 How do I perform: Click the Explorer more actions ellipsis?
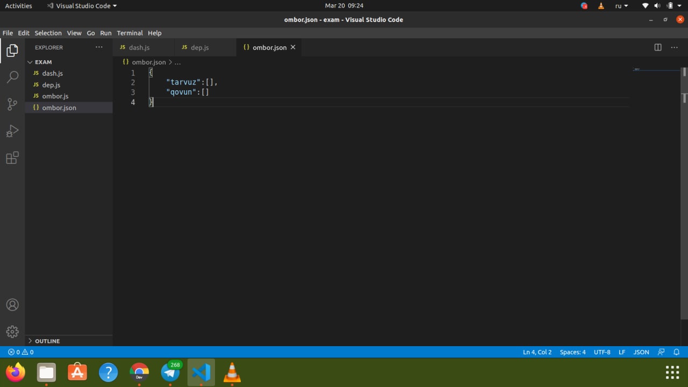pyautogui.click(x=99, y=47)
